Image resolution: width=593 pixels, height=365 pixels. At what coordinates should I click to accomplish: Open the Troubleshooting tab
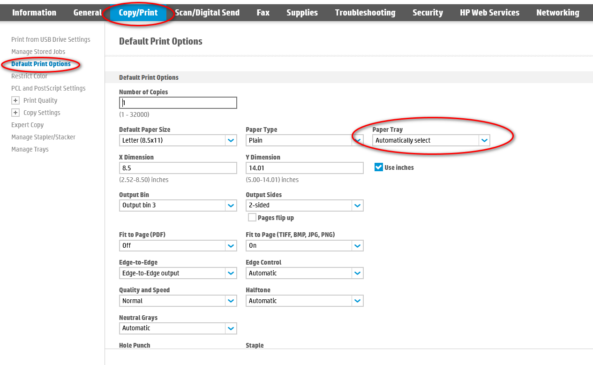coord(365,13)
